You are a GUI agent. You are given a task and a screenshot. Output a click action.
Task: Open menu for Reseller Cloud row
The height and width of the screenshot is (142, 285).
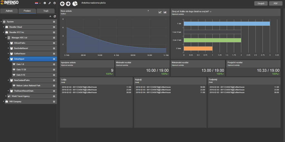[x=54, y=27]
